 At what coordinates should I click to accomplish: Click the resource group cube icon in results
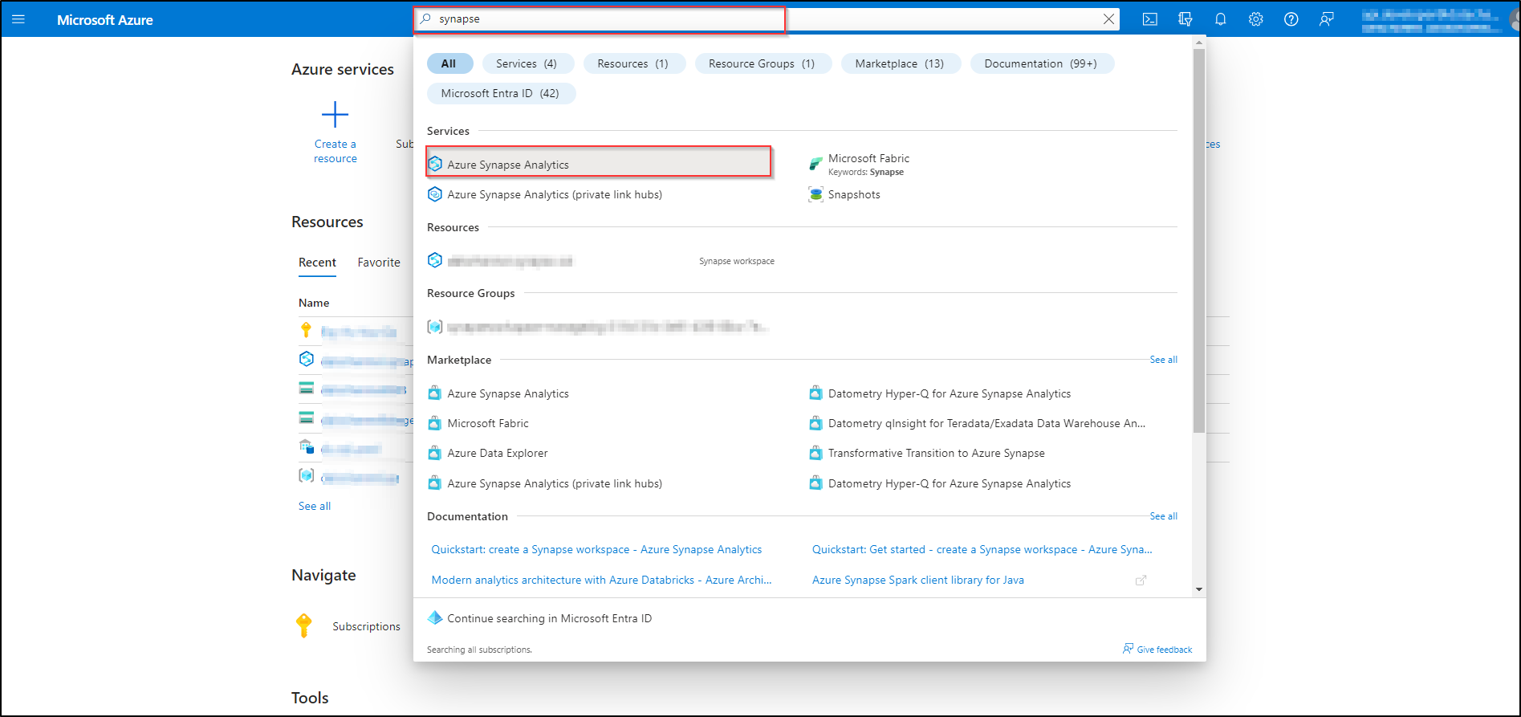click(x=435, y=326)
